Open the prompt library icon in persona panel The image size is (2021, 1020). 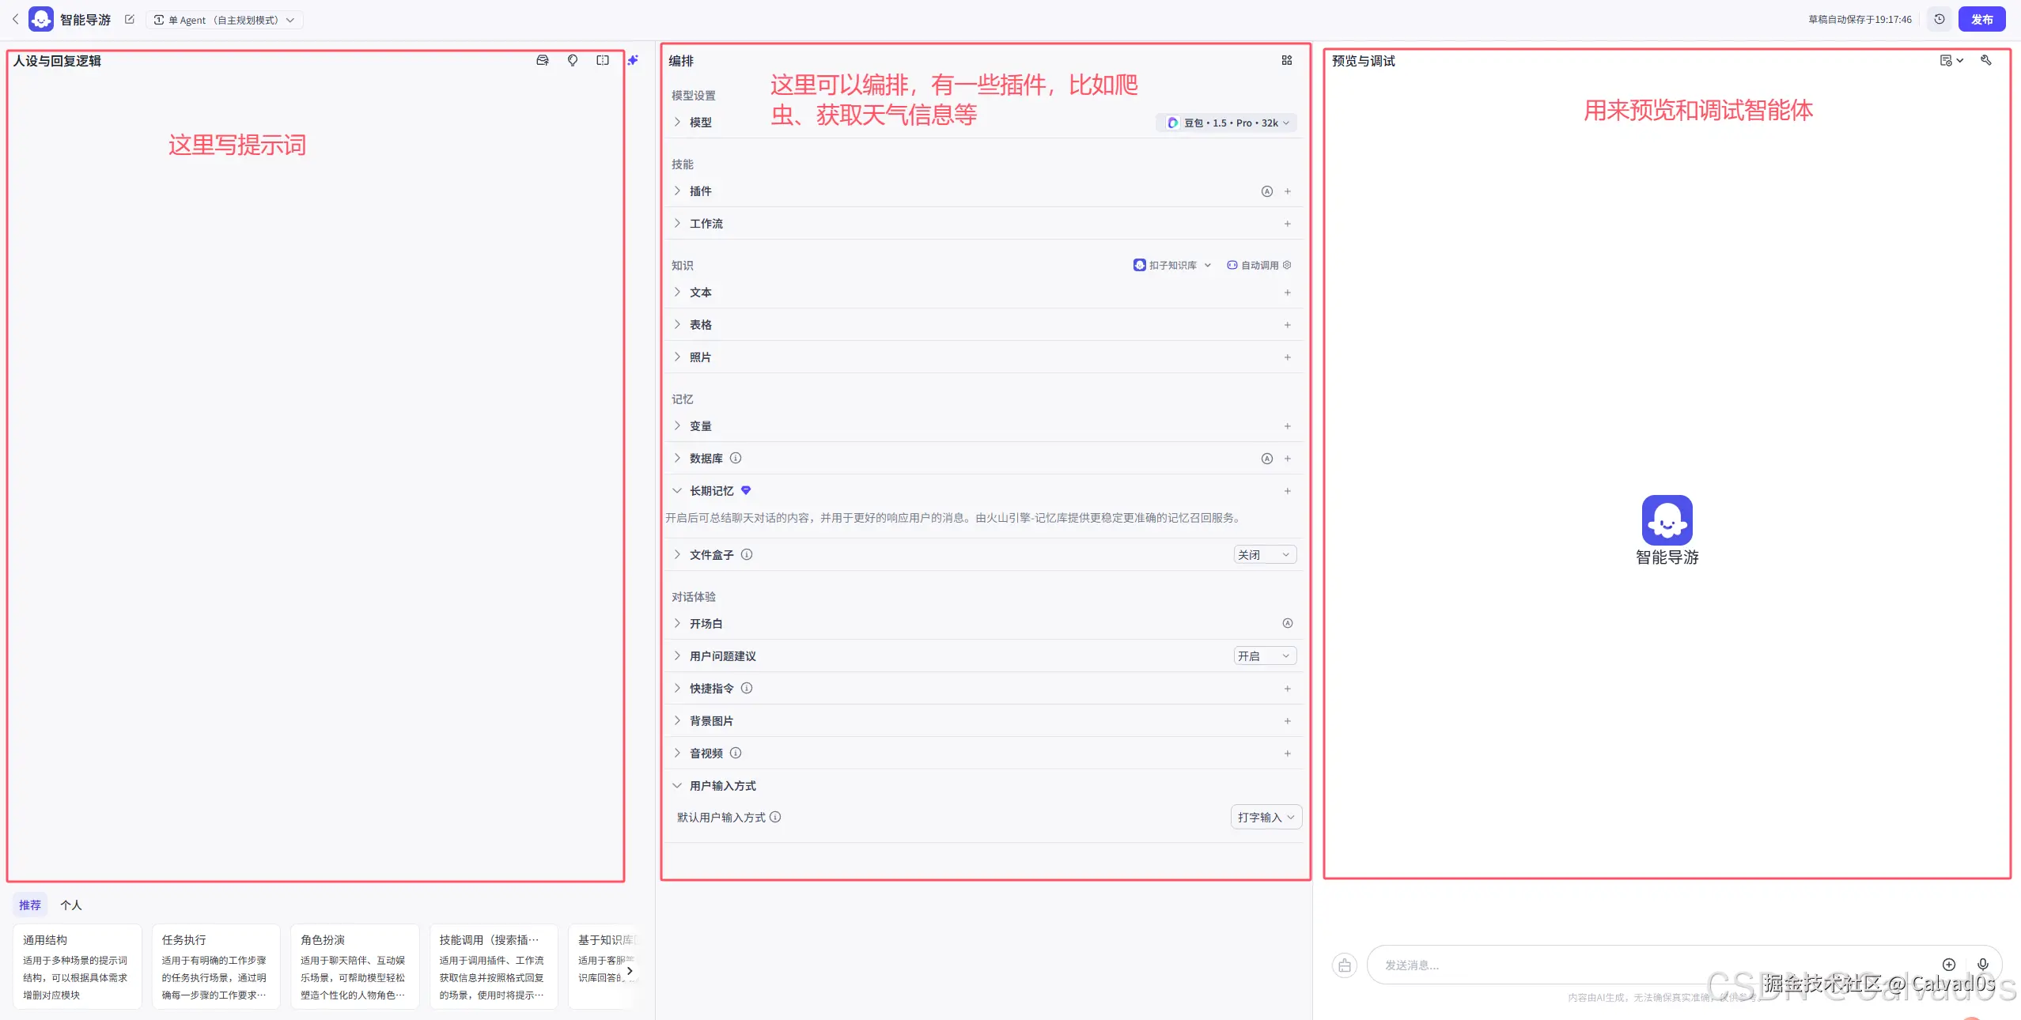click(x=543, y=60)
